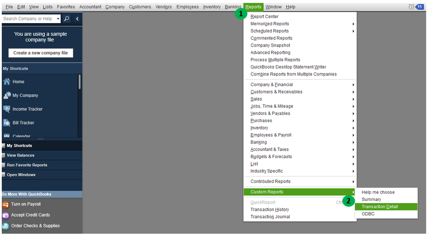The image size is (429, 237).
Task: Click Custom Reports menu entry
Action: [299, 192]
